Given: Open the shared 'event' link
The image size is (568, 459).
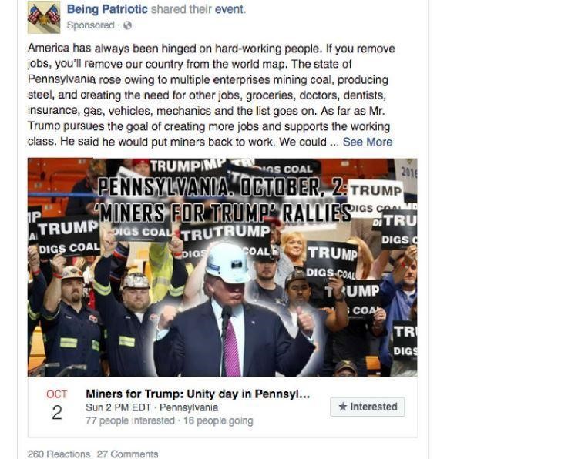Looking at the screenshot, I should (x=230, y=9).
